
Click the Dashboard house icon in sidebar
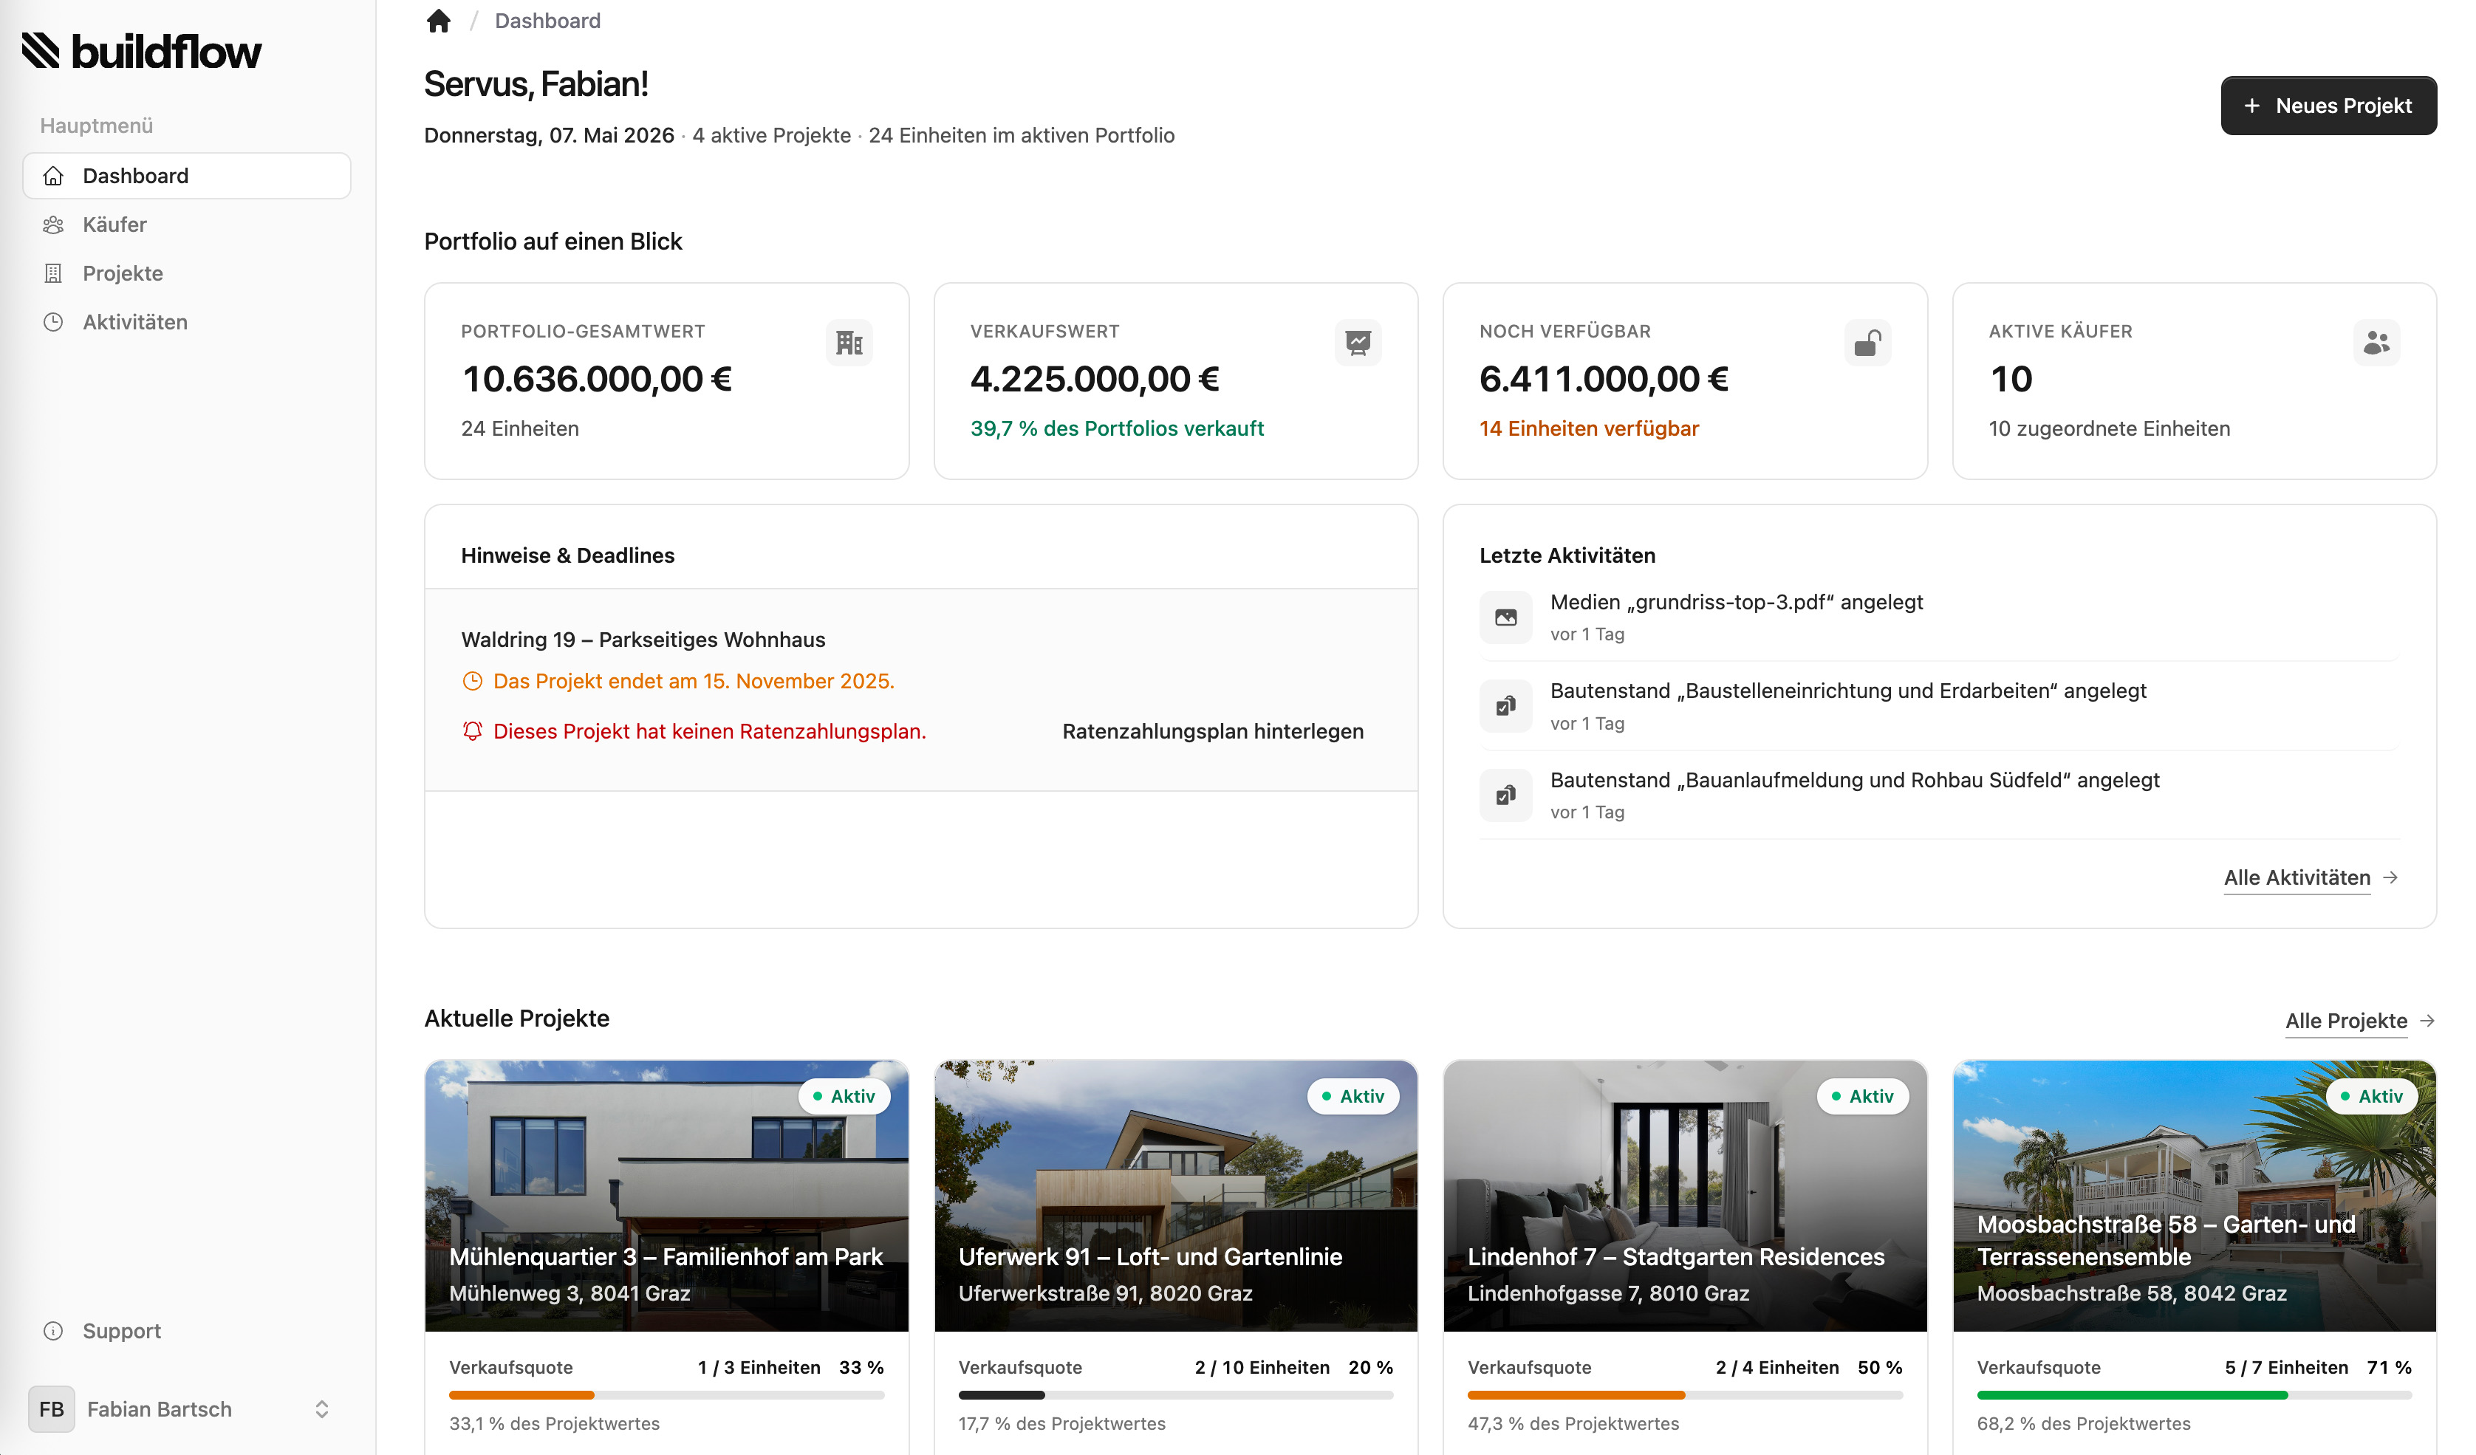(x=53, y=176)
